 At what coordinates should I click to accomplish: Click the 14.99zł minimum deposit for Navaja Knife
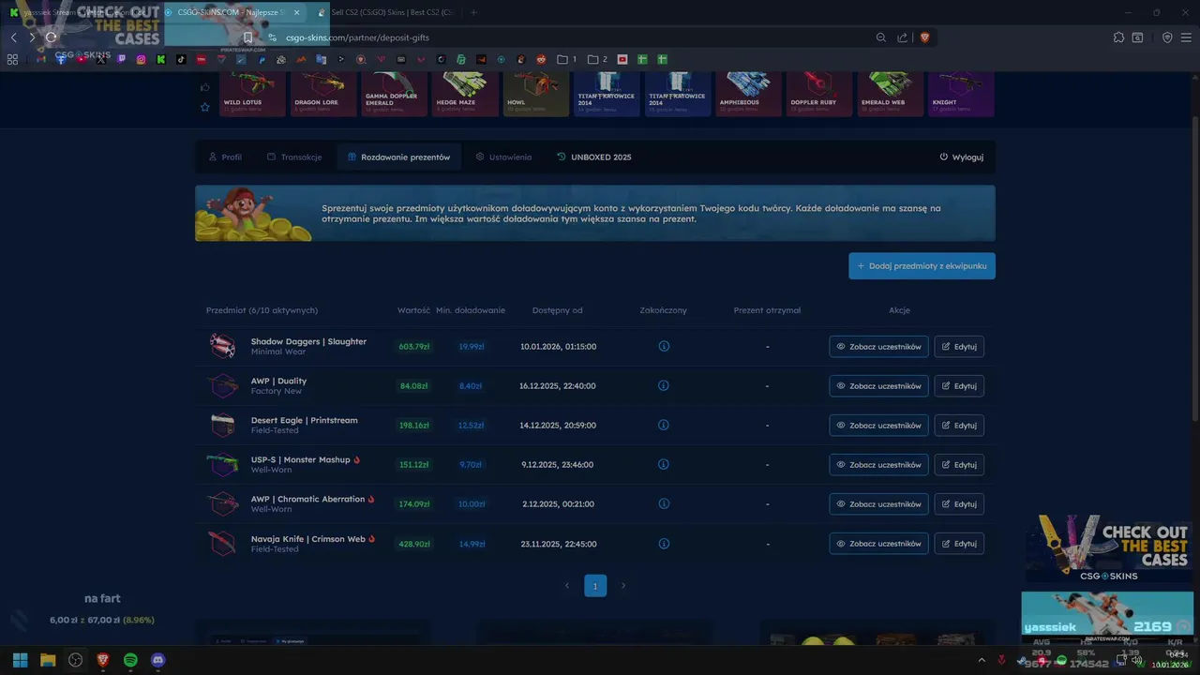tap(472, 544)
